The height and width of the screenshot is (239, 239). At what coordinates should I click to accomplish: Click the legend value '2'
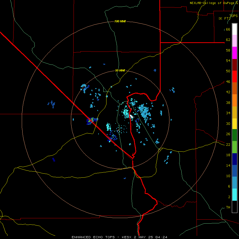229,197
